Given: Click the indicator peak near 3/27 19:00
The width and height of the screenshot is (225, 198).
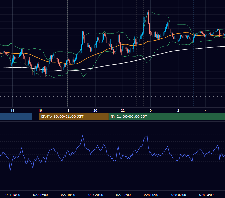Looking at the screenshot, I should tap(83, 136).
